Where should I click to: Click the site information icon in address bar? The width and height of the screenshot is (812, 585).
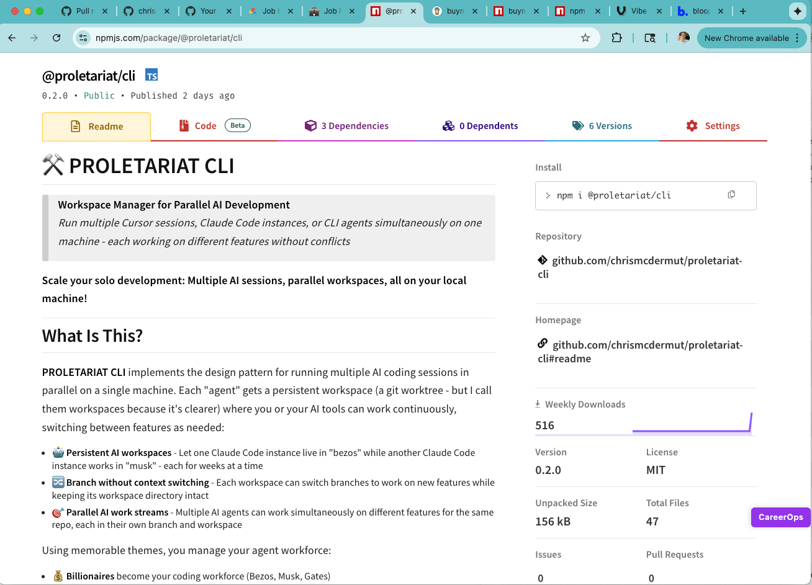coord(83,38)
